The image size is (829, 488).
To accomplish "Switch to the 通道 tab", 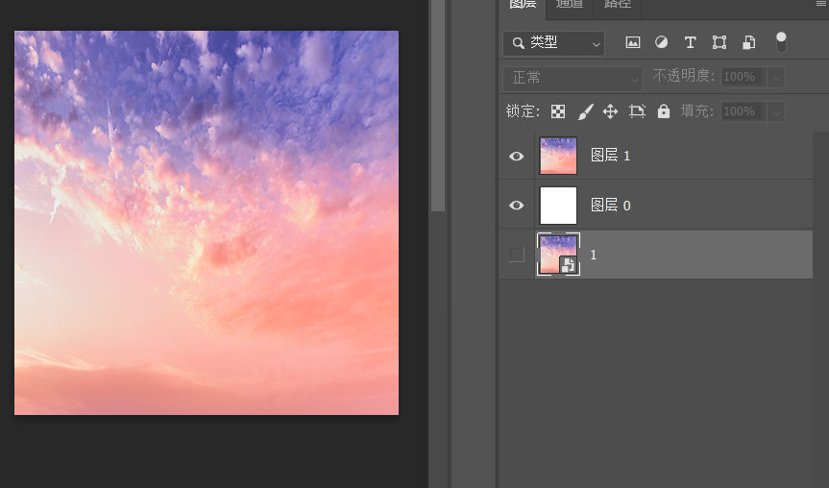I will tap(570, 5).
